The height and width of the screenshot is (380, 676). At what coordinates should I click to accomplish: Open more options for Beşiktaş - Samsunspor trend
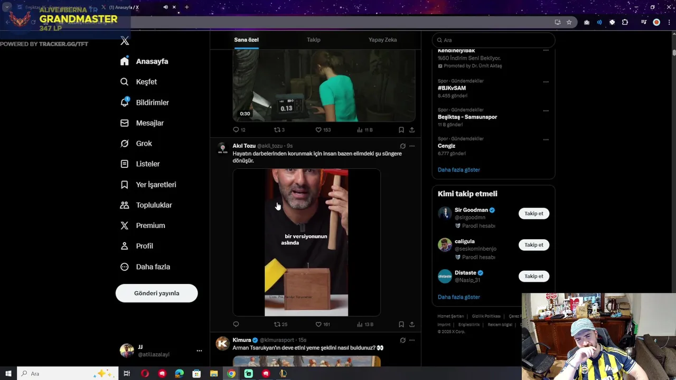point(546,111)
